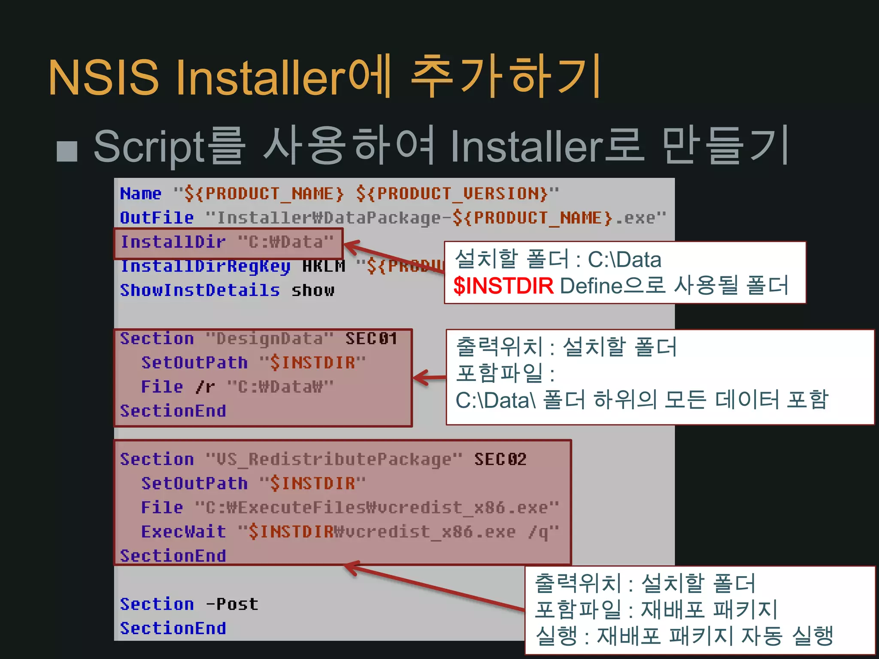Image resolution: width=879 pixels, height=659 pixels.
Task: Click the line Section "VS_RedistributePackage" SEC02
Action: pyautogui.click(x=323, y=459)
